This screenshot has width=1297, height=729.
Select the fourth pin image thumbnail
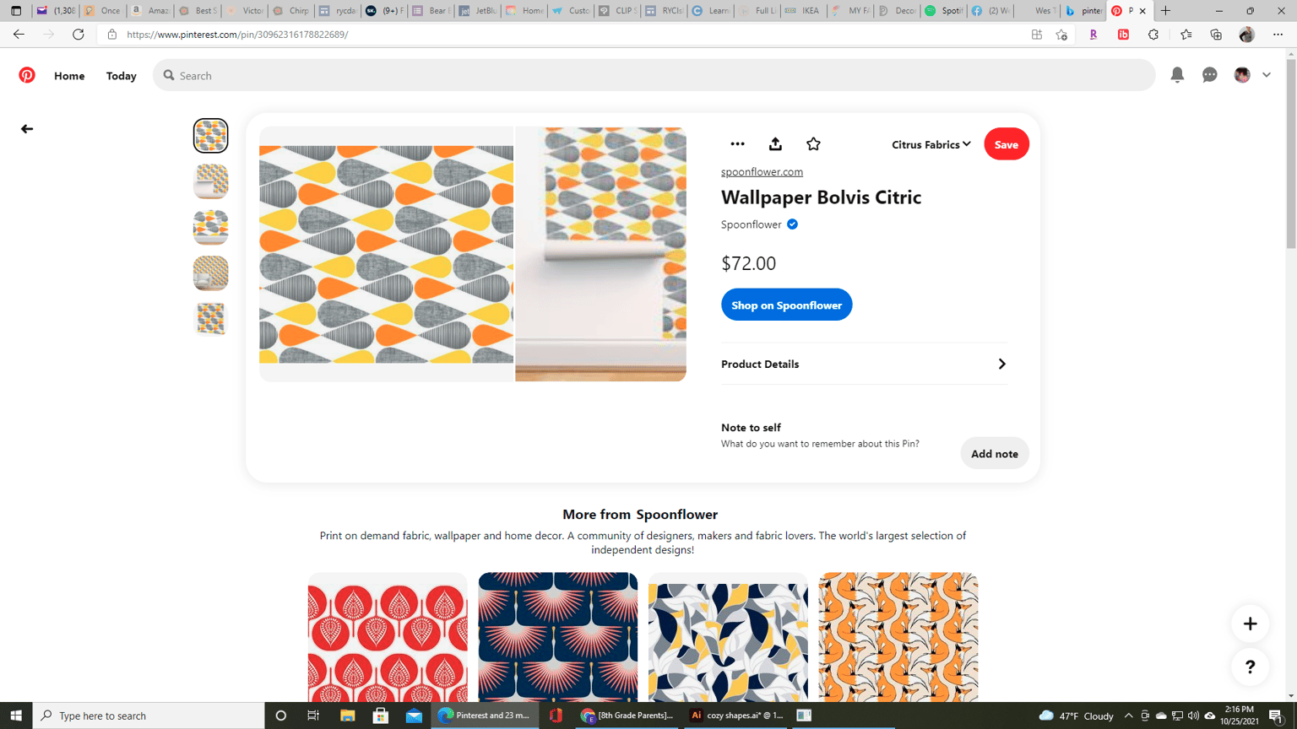pos(210,273)
